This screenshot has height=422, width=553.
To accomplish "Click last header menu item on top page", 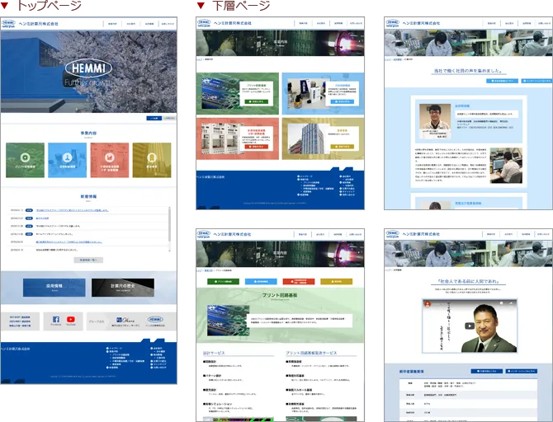I will point(168,24).
